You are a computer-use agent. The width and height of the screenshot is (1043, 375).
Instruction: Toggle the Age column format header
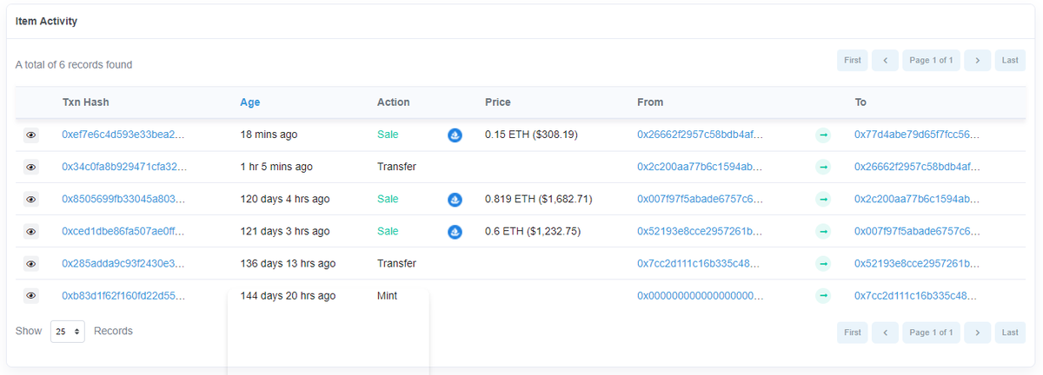coord(250,102)
